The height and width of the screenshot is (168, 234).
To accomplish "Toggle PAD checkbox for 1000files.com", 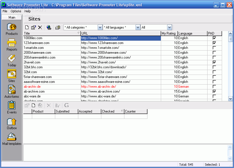I will coord(214,38).
